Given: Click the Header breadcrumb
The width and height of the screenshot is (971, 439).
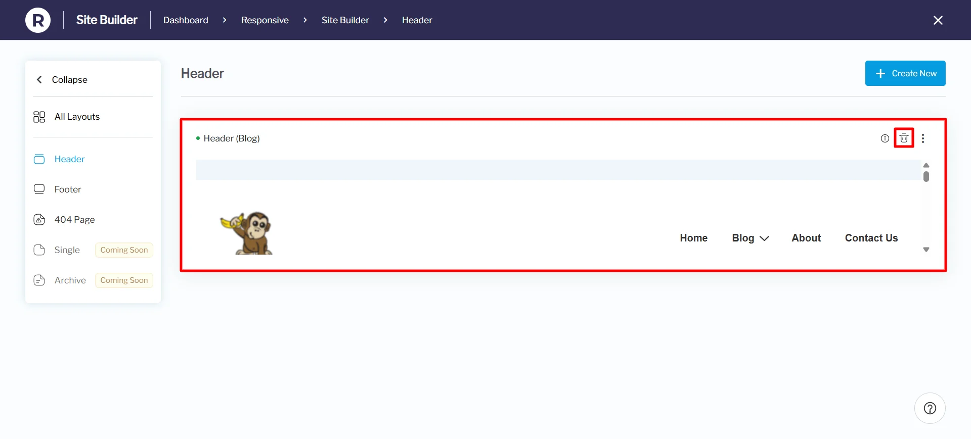Looking at the screenshot, I should [x=417, y=20].
